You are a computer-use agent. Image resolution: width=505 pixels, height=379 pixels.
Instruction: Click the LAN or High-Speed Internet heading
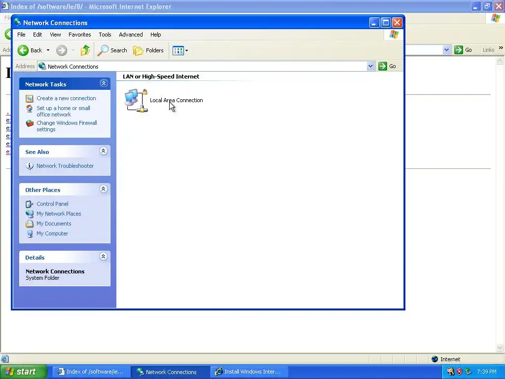[161, 76]
